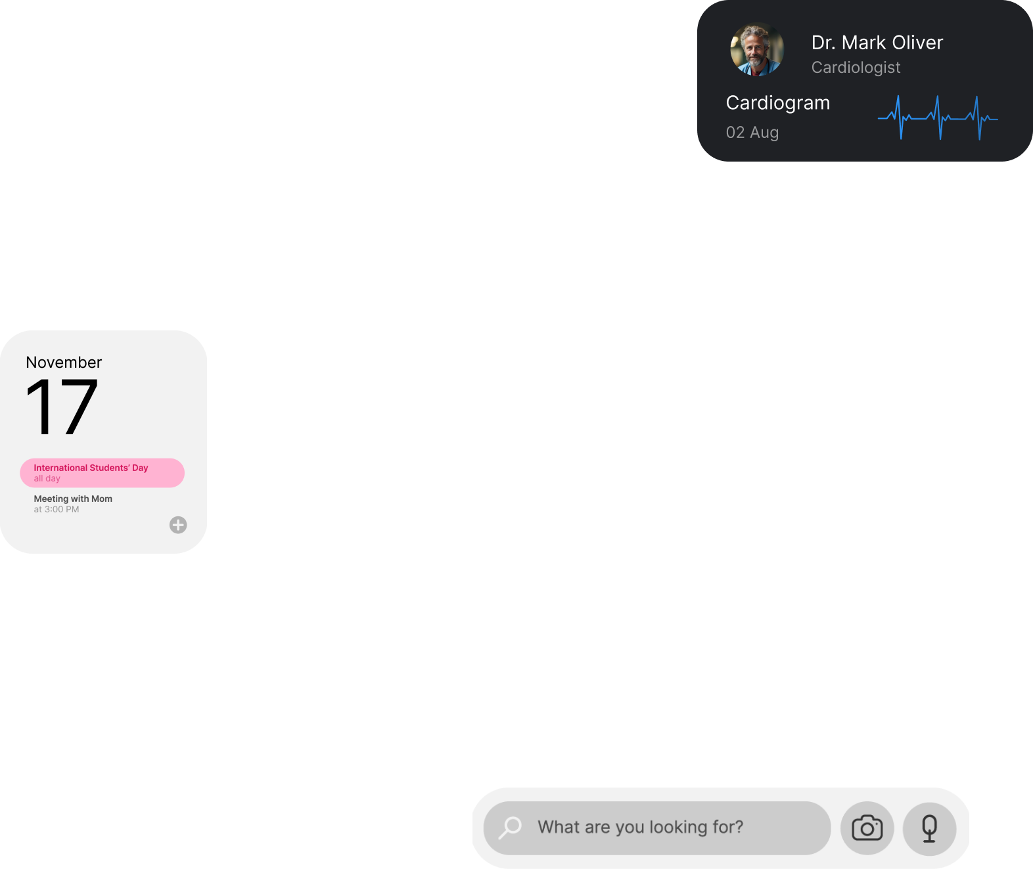Click the 'all day' label in pink event
This screenshot has width=1033, height=869.
[x=47, y=479]
